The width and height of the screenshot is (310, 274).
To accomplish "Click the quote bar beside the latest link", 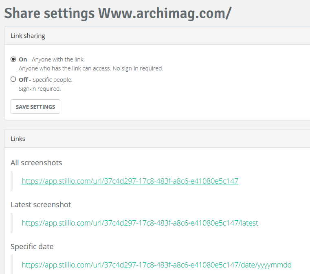I will [x=11, y=223].
